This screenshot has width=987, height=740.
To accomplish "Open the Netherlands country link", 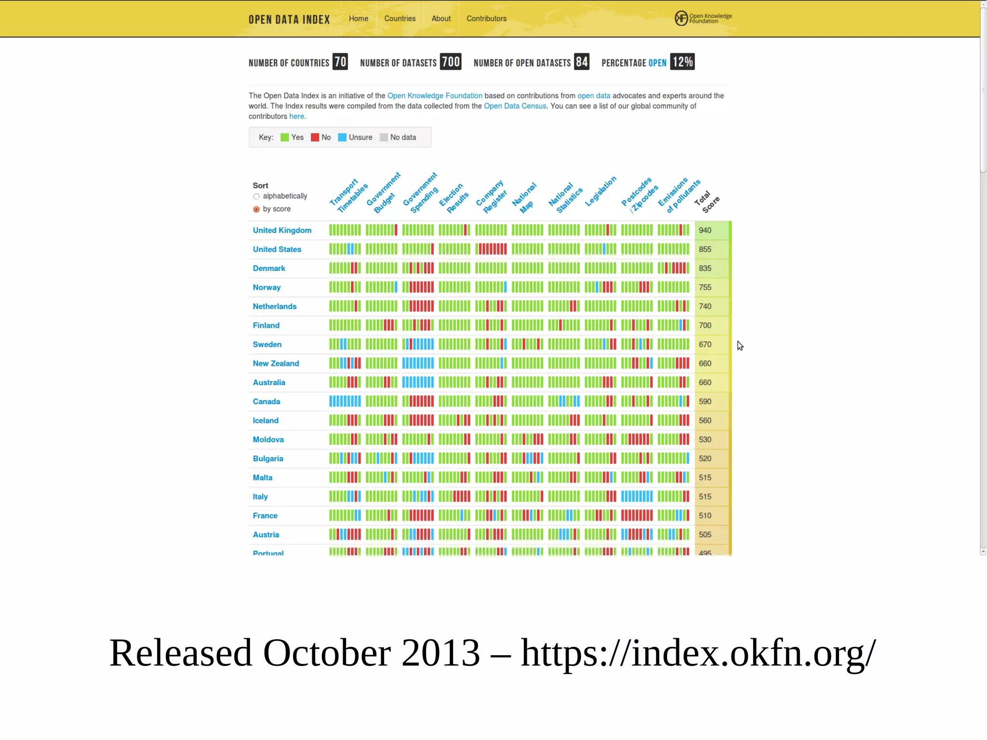I will click(x=274, y=307).
